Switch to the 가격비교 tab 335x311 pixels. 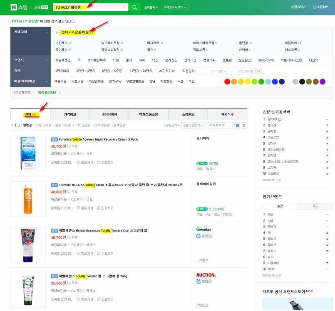70,114
